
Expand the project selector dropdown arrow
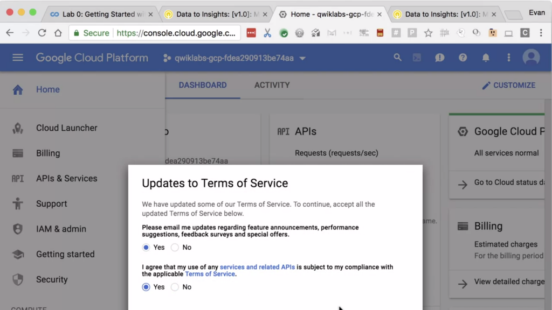[302, 58]
